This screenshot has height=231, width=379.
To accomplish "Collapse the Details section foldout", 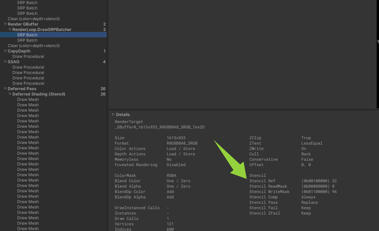I will point(113,115).
